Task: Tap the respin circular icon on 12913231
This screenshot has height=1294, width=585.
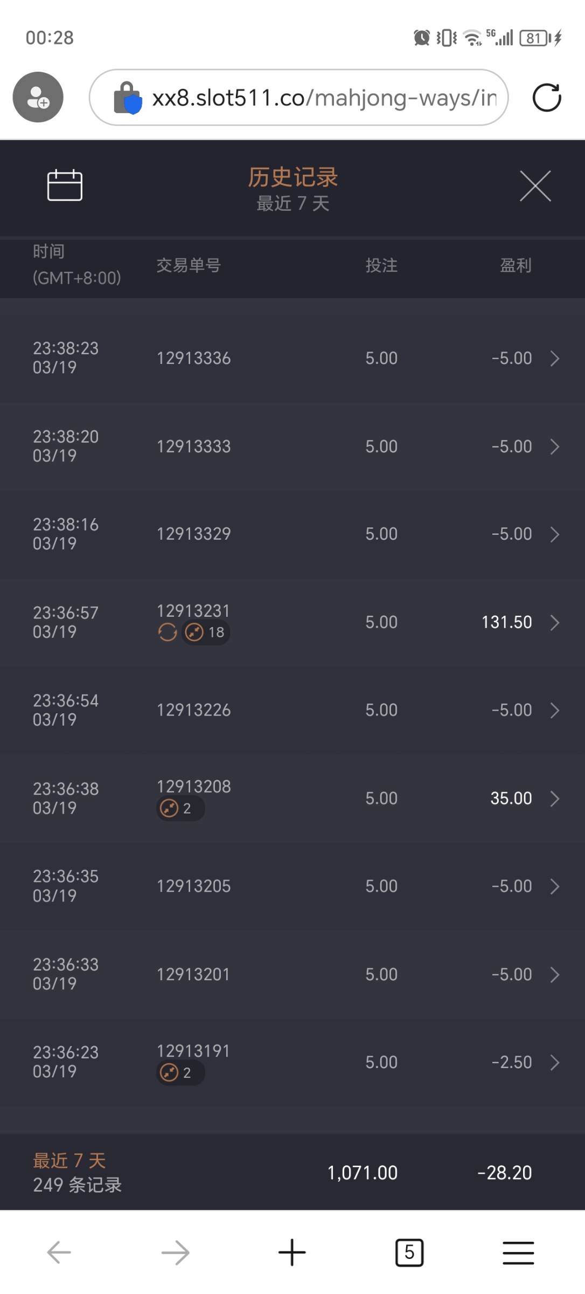Action: 168,632
